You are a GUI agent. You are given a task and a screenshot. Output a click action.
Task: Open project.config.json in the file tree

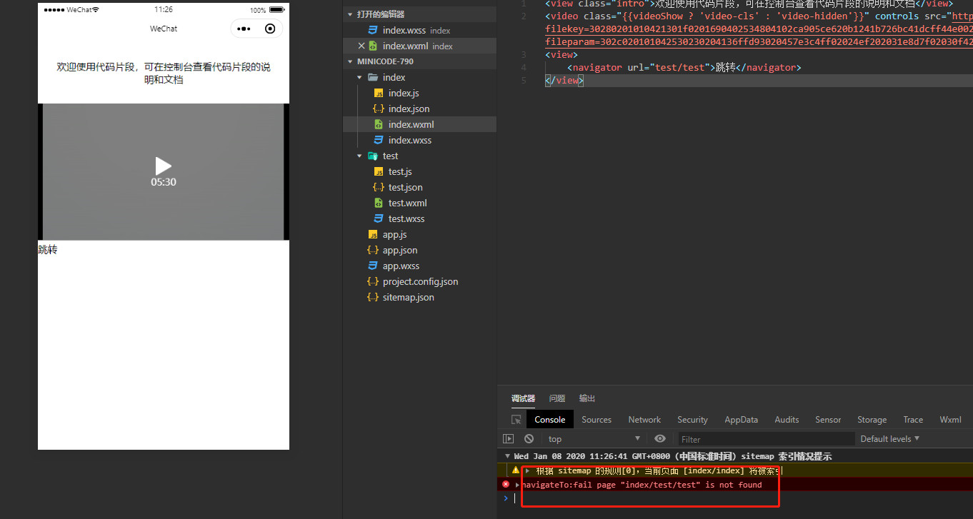tap(419, 281)
